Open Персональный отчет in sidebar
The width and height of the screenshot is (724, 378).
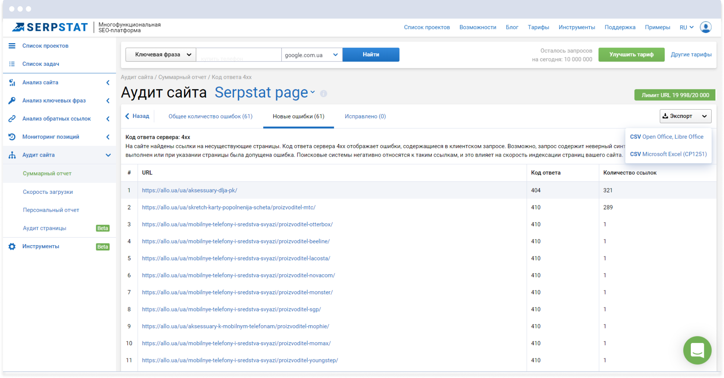(51, 210)
